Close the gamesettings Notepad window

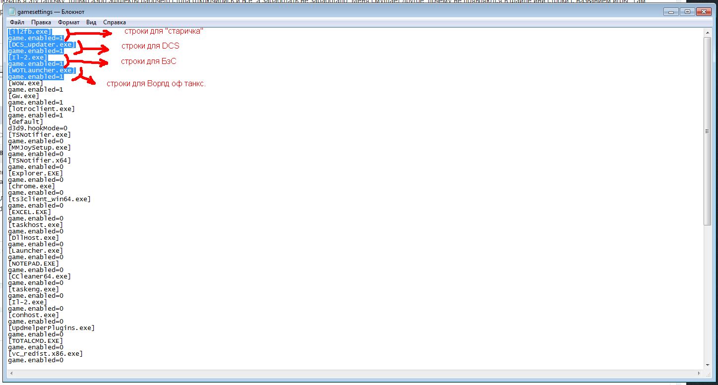tap(704, 12)
